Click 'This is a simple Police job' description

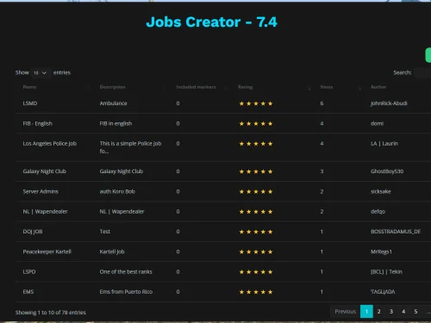[130, 147]
